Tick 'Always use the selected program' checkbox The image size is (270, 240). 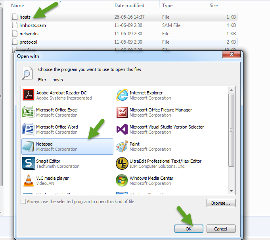(23, 201)
